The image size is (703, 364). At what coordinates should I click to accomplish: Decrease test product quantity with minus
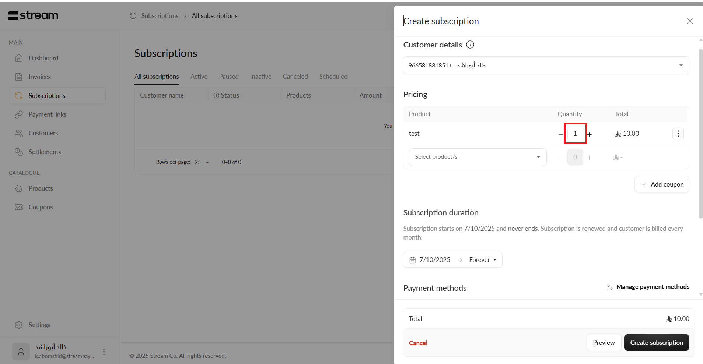point(560,134)
